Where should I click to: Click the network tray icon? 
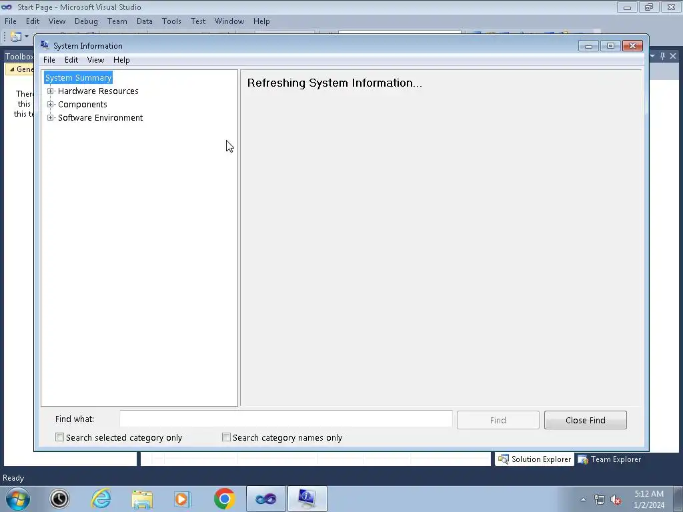600,500
